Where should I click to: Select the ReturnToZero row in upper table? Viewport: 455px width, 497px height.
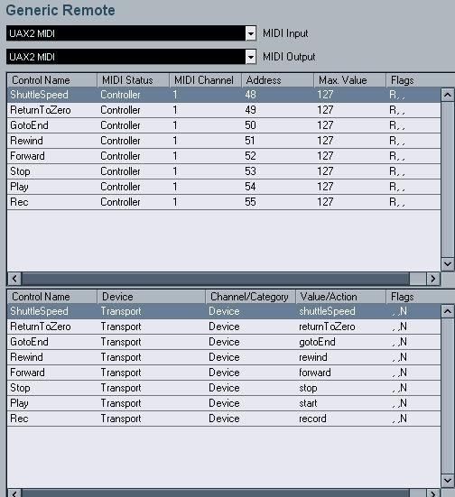[224, 110]
